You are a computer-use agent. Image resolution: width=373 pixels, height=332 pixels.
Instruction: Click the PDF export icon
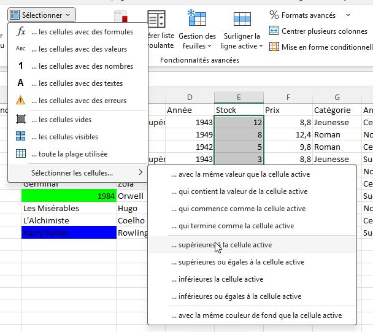[121, 16]
